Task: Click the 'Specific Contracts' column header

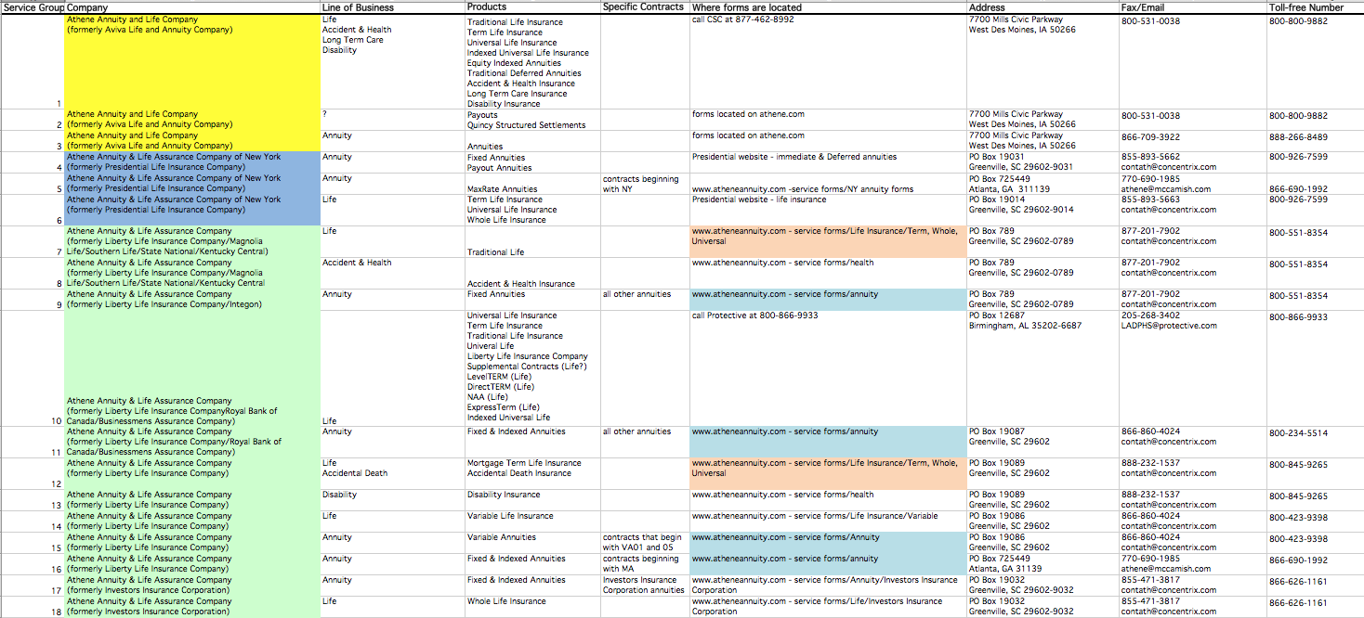Action: (x=644, y=7)
